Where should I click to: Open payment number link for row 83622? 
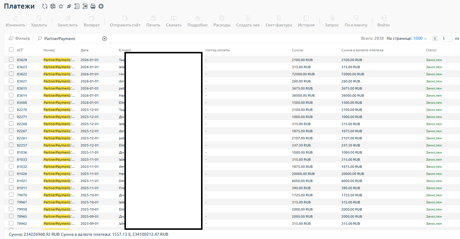coord(59,74)
